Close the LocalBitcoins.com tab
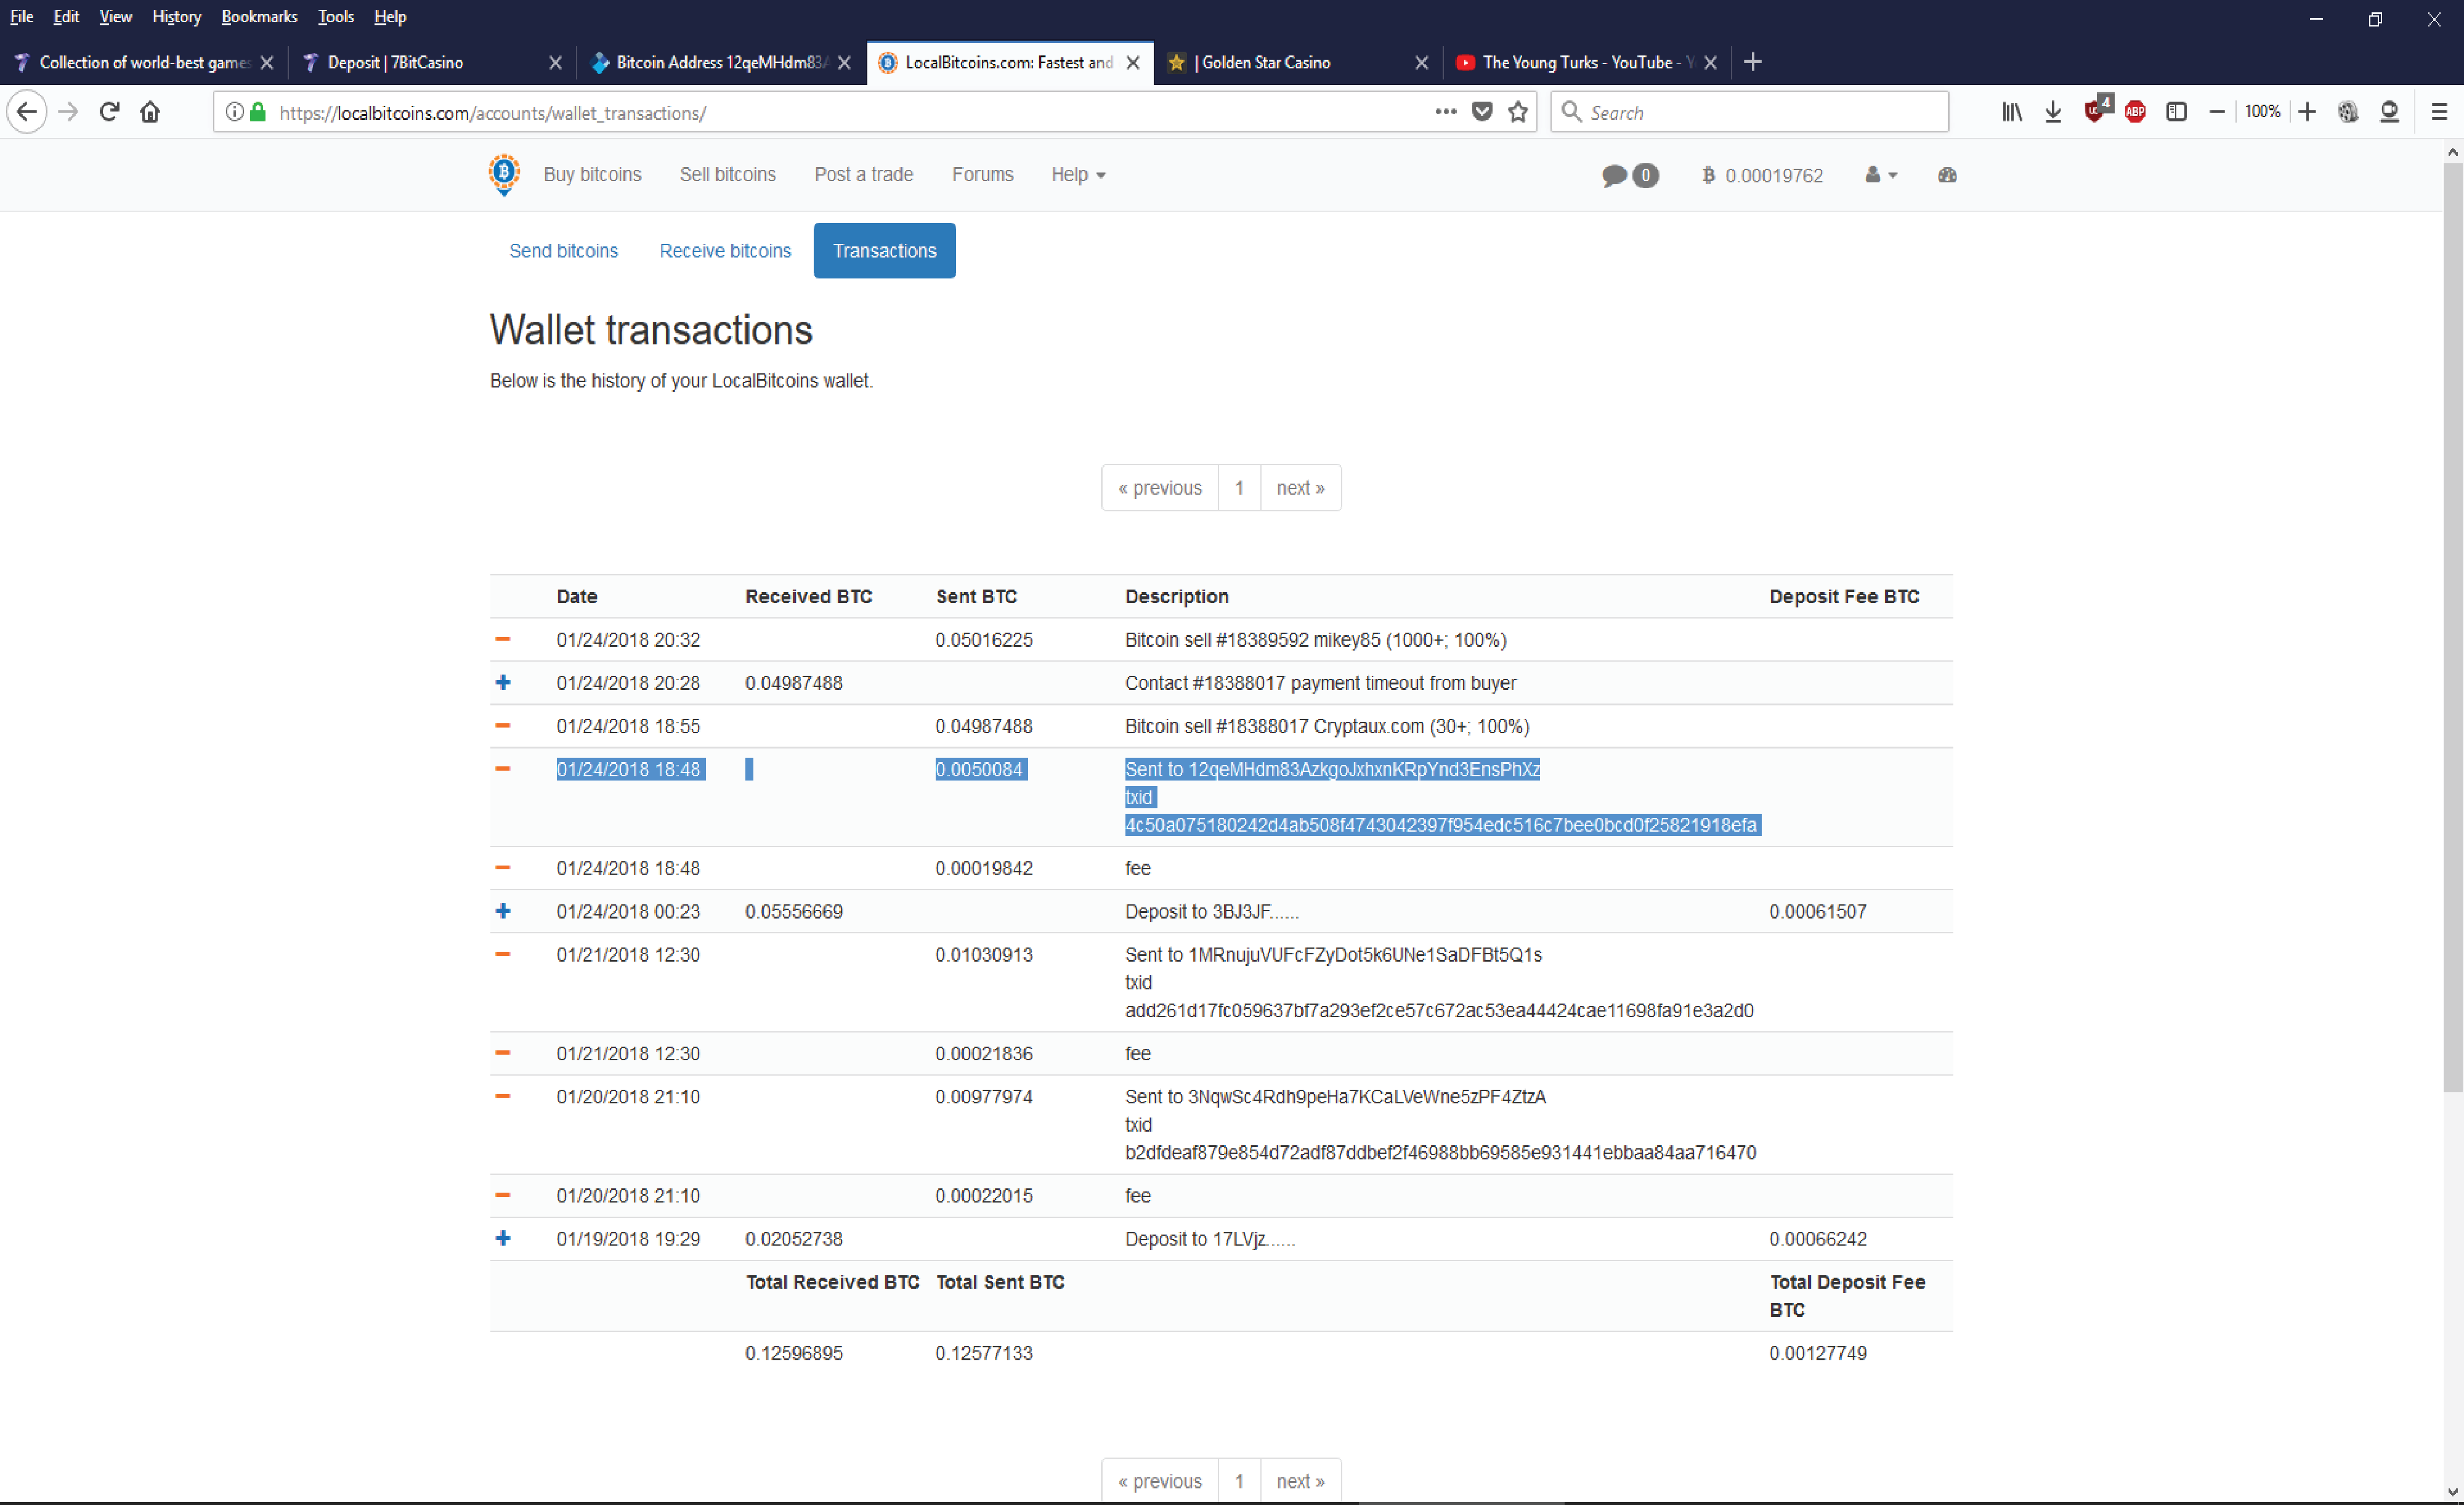 click(x=1133, y=63)
